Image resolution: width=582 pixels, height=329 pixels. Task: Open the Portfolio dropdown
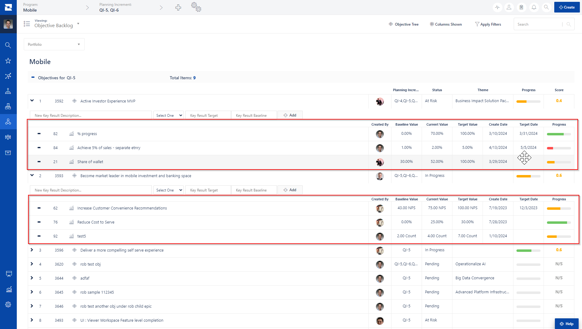pyautogui.click(x=54, y=45)
